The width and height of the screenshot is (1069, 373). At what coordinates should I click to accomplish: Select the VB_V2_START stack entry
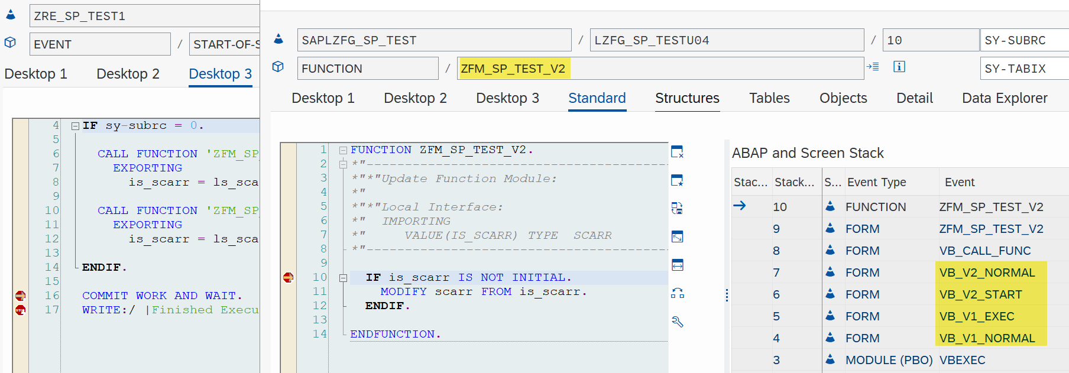pyautogui.click(x=980, y=294)
